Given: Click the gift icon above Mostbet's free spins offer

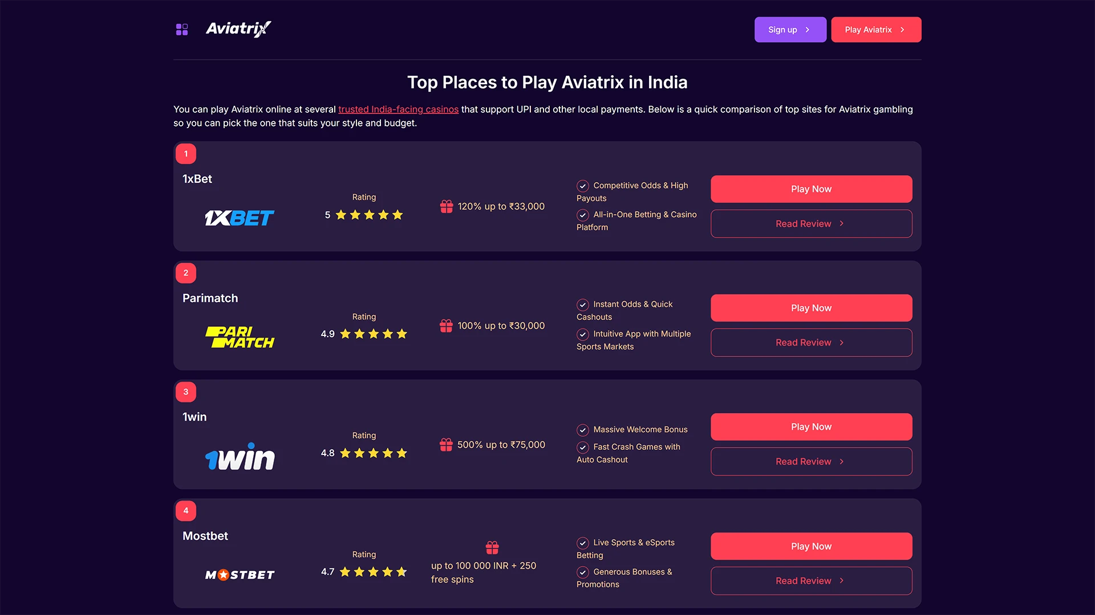Looking at the screenshot, I should point(493,547).
